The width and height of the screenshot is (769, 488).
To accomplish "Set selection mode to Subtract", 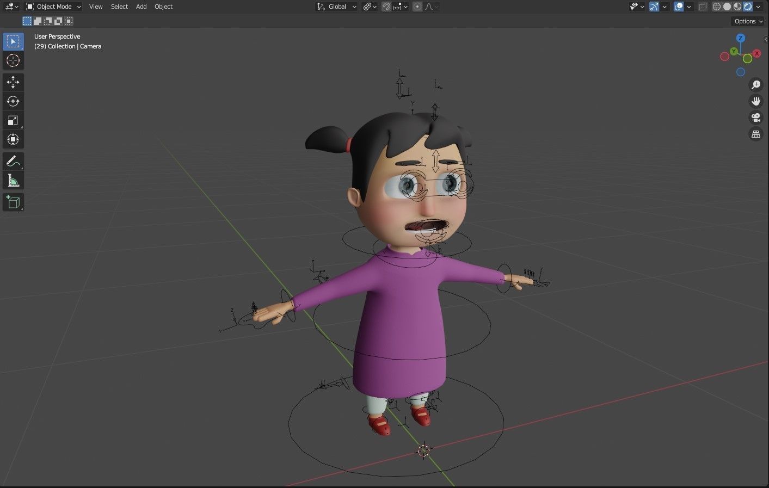I will [x=48, y=21].
